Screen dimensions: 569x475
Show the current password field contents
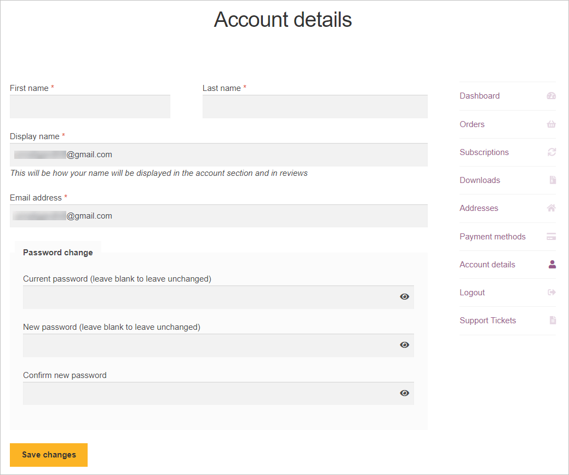(x=404, y=296)
